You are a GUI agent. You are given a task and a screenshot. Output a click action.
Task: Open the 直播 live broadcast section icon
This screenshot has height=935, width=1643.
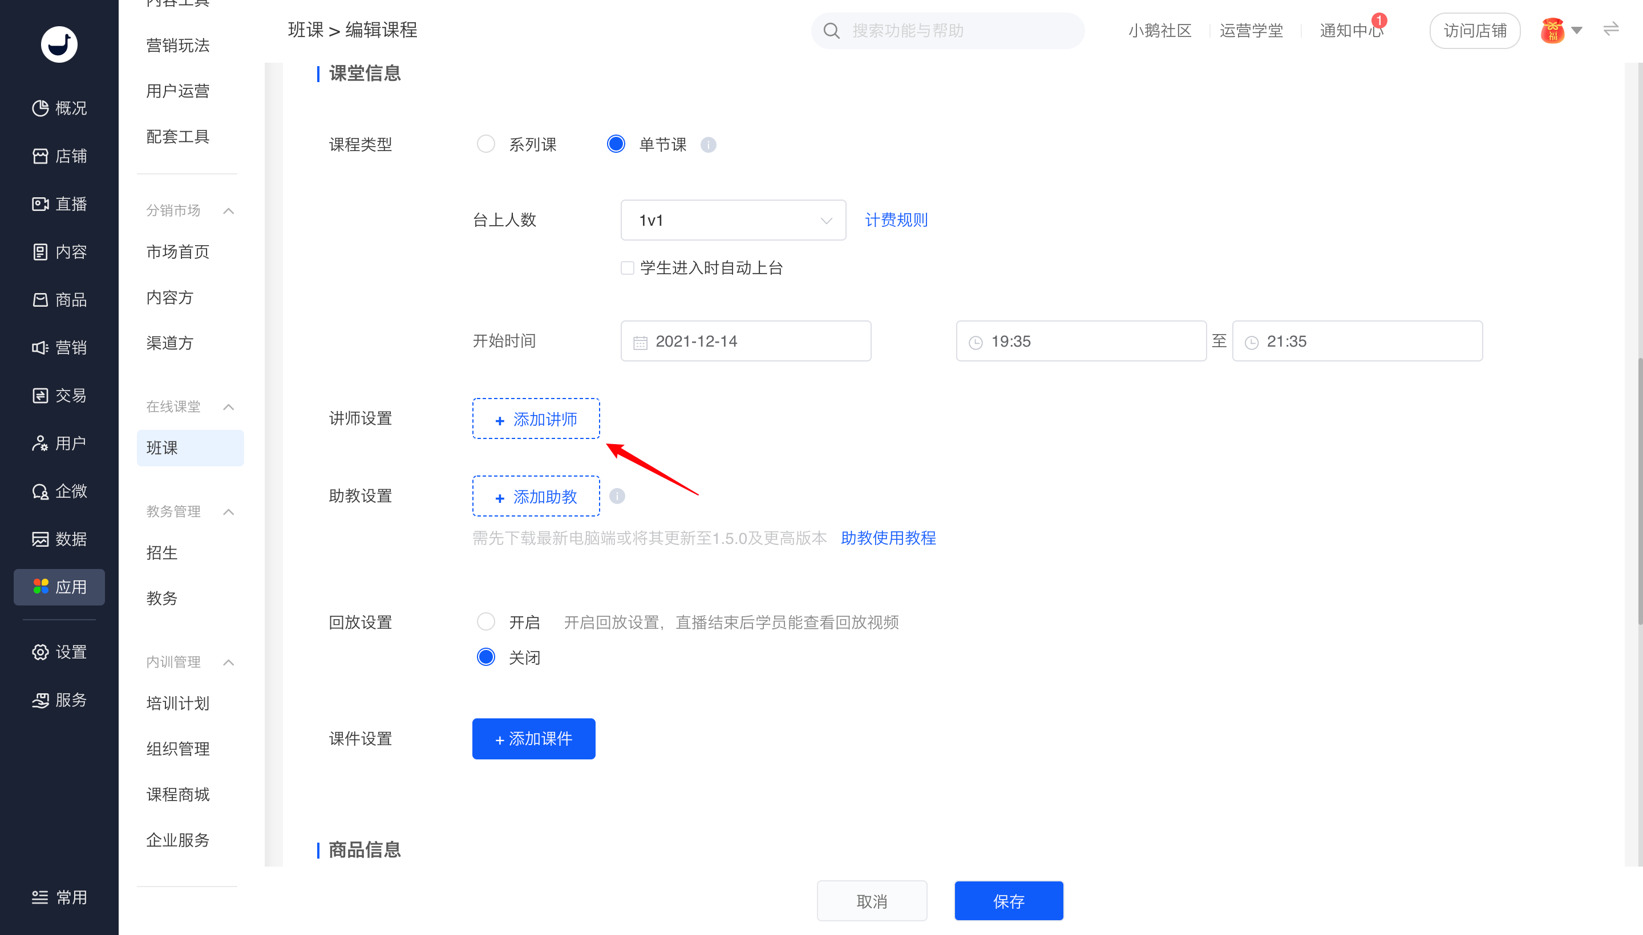41,204
